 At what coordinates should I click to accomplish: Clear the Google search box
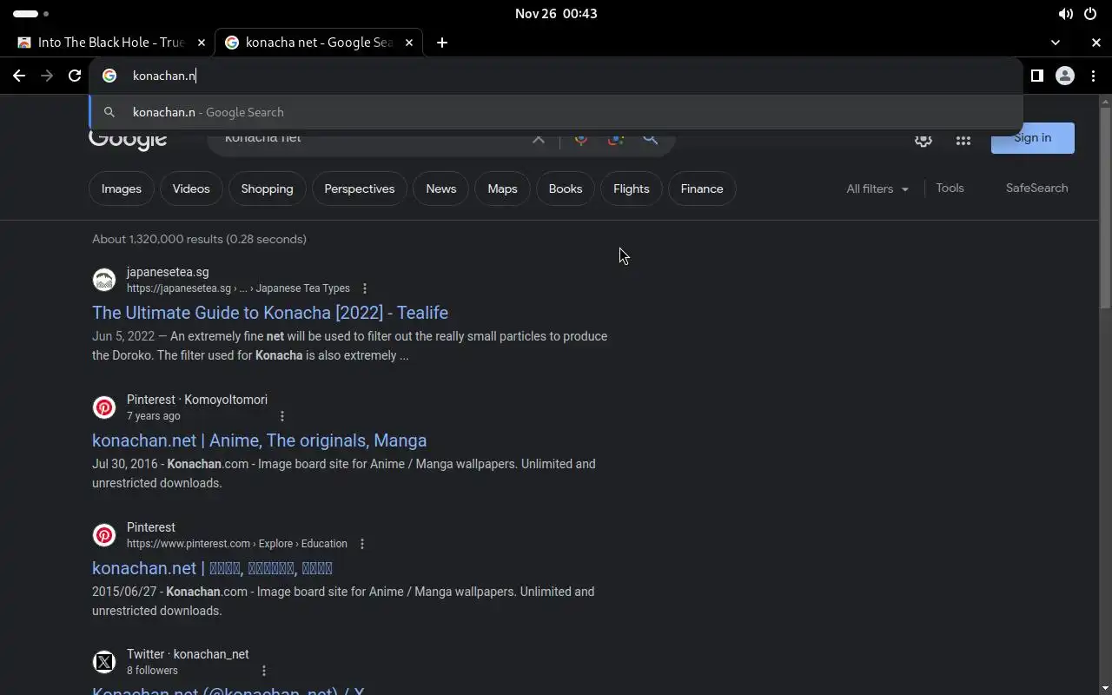click(539, 139)
